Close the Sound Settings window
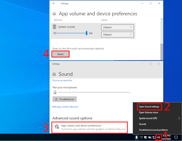This screenshot has width=182, height=141. click(159, 64)
